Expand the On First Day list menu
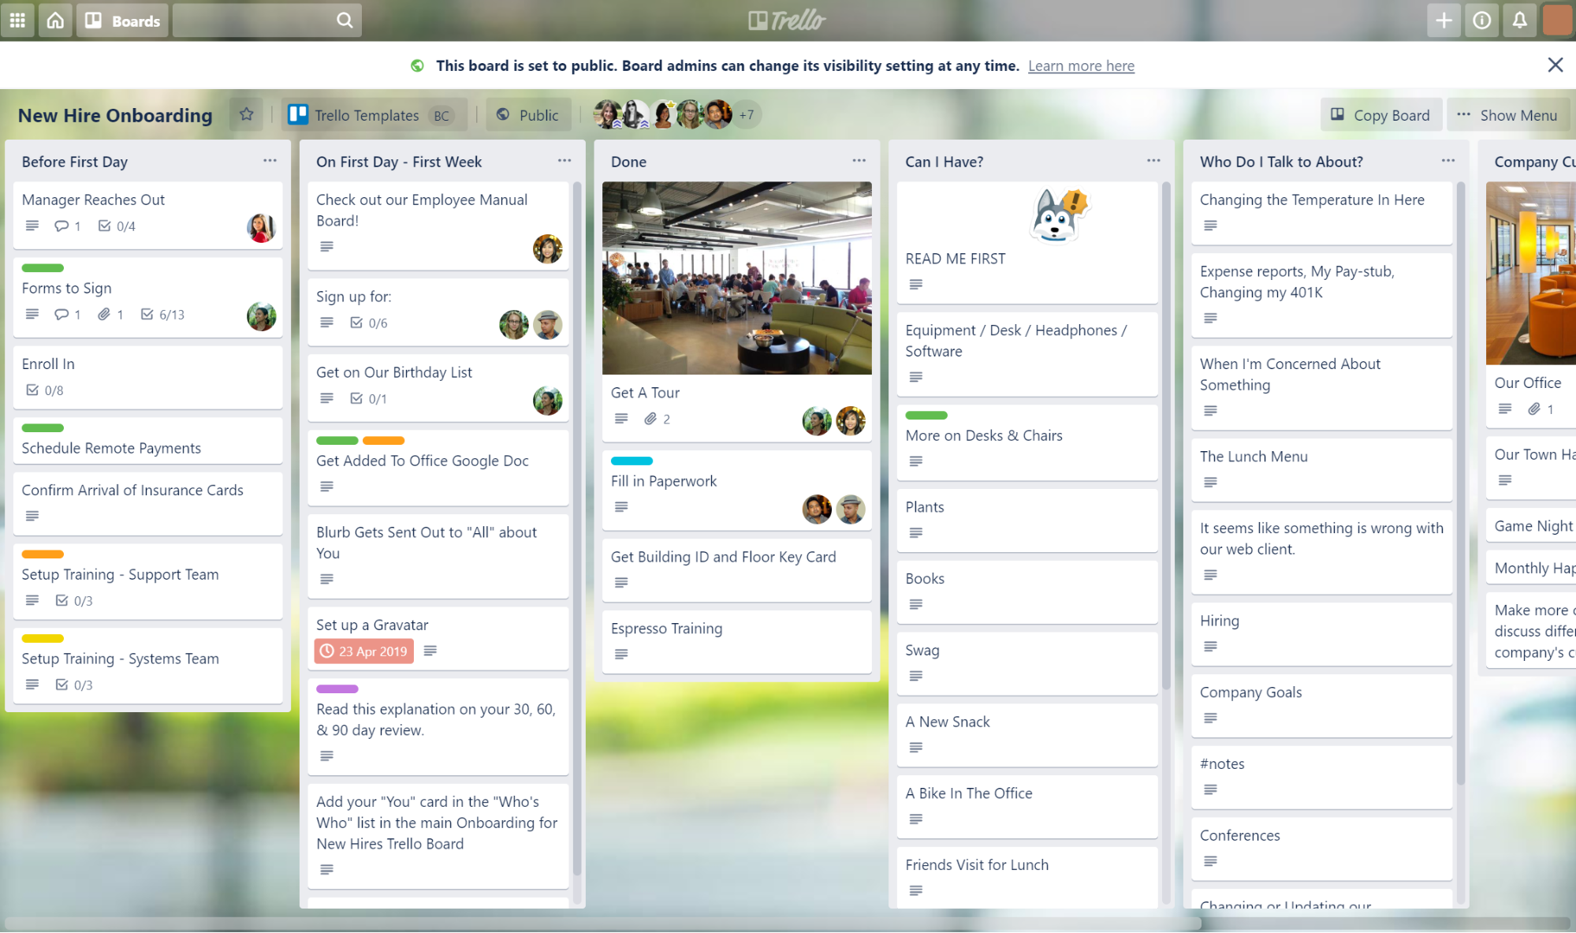This screenshot has width=1576, height=933. (x=564, y=161)
